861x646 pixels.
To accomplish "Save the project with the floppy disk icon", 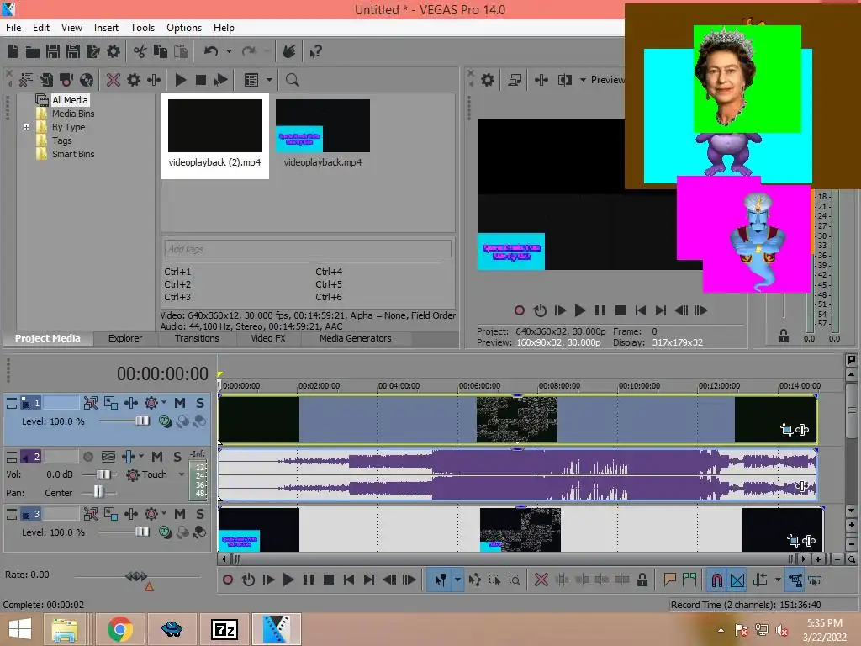I will coord(53,51).
